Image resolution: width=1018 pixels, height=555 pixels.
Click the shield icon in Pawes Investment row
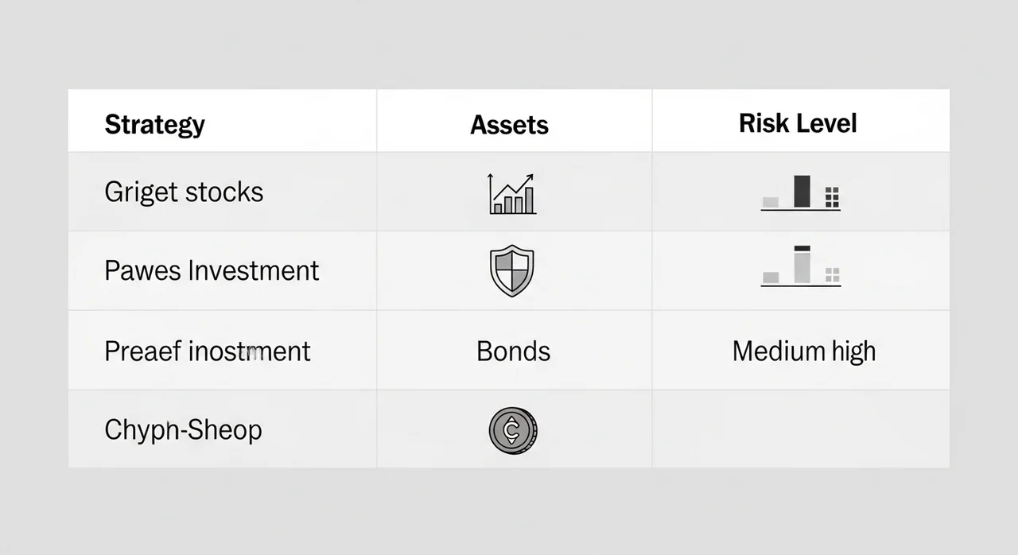point(511,271)
